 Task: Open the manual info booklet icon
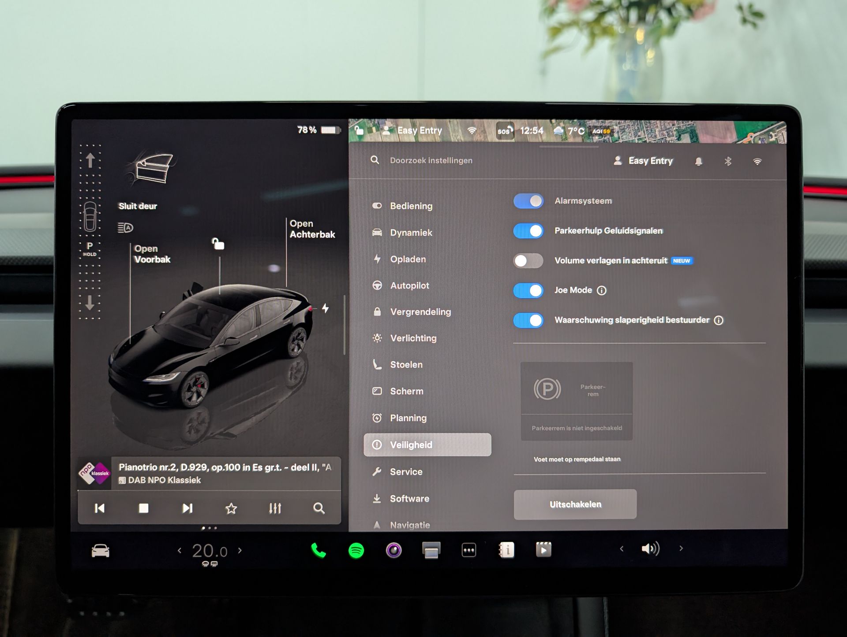click(x=506, y=550)
